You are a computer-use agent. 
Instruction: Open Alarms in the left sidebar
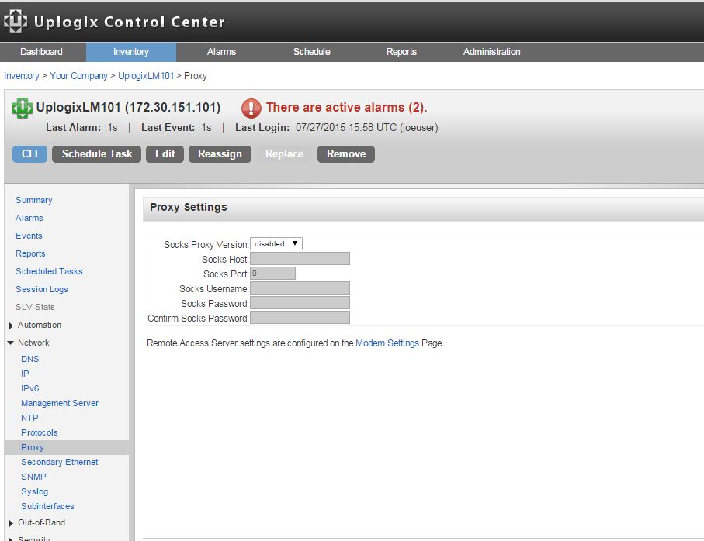pyautogui.click(x=29, y=219)
